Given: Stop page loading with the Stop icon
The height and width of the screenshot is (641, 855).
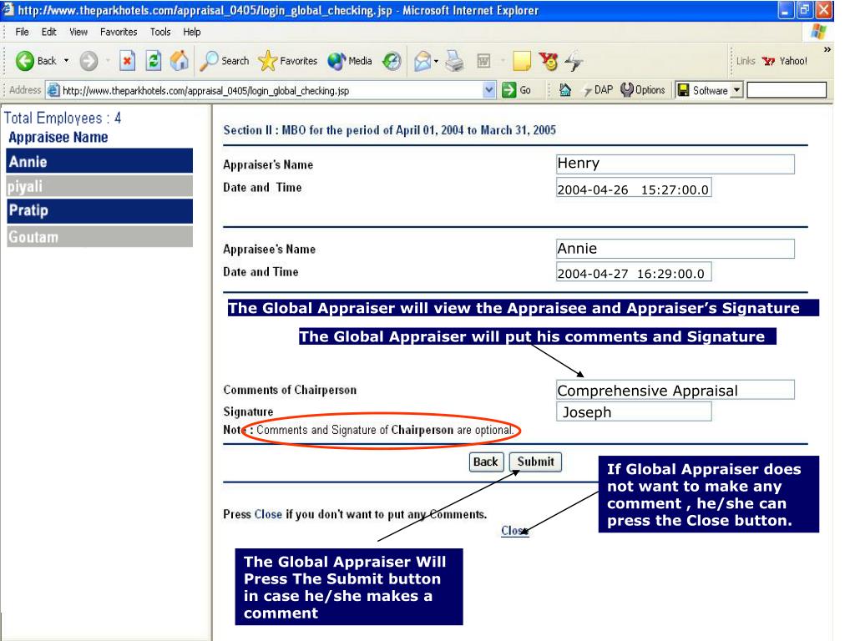Looking at the screenshot, I should [127, 60].
